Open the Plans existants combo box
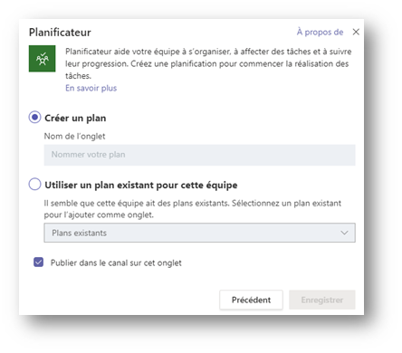The width and height of the screenshot is (402, 353). [199, 233]
